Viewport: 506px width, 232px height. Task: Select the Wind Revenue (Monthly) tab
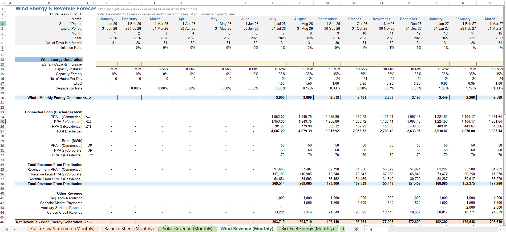(x=247, y=229)
